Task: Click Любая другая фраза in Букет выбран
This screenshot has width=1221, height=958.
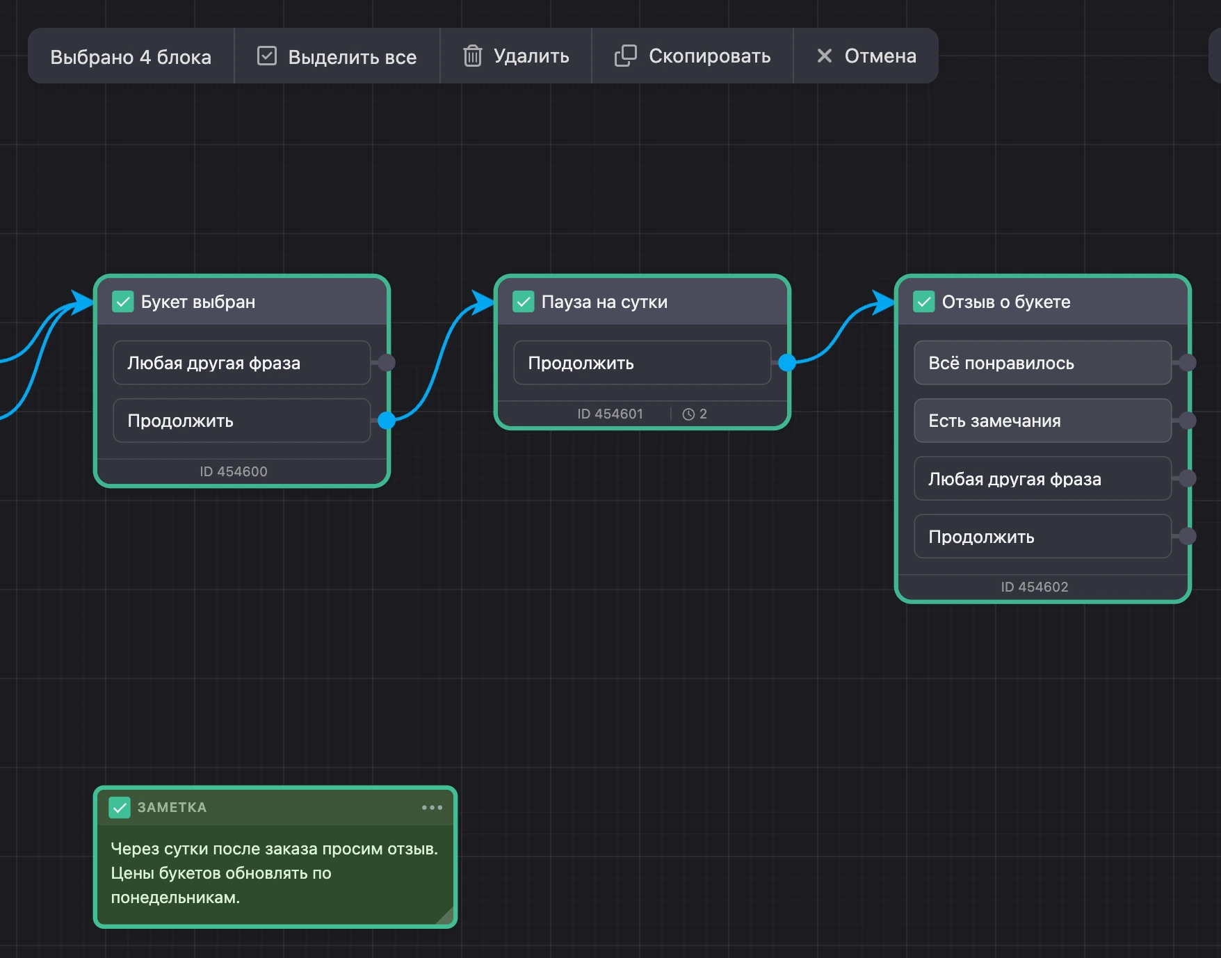Action: tap(241, 363)
